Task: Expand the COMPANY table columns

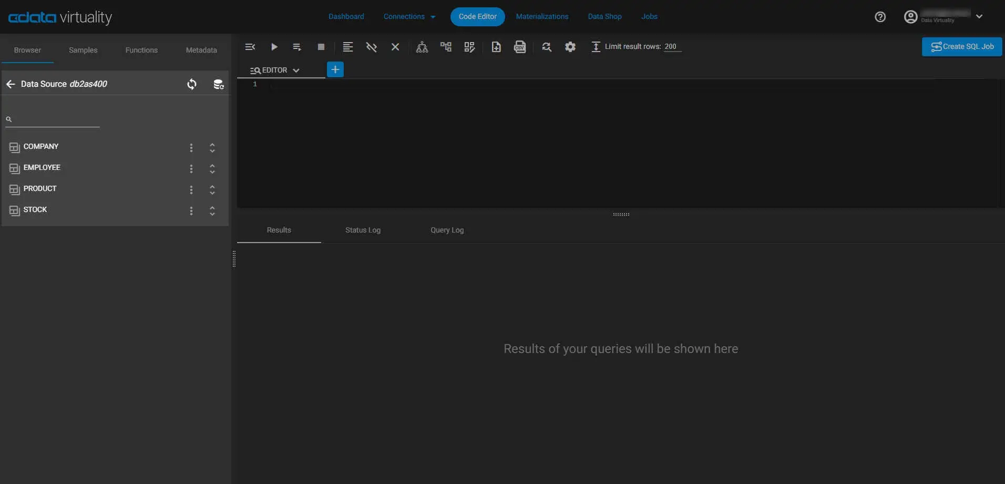Action: 212,148
